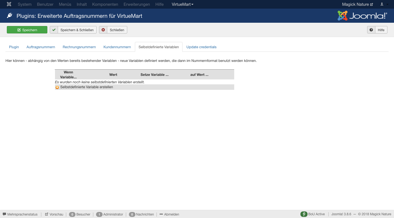Screen dimensions: 394x218
Task: Open the Erweiterungen menu
Action: point(137,4)
